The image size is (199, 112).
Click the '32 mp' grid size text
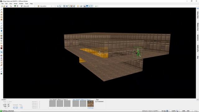(164, 111)
